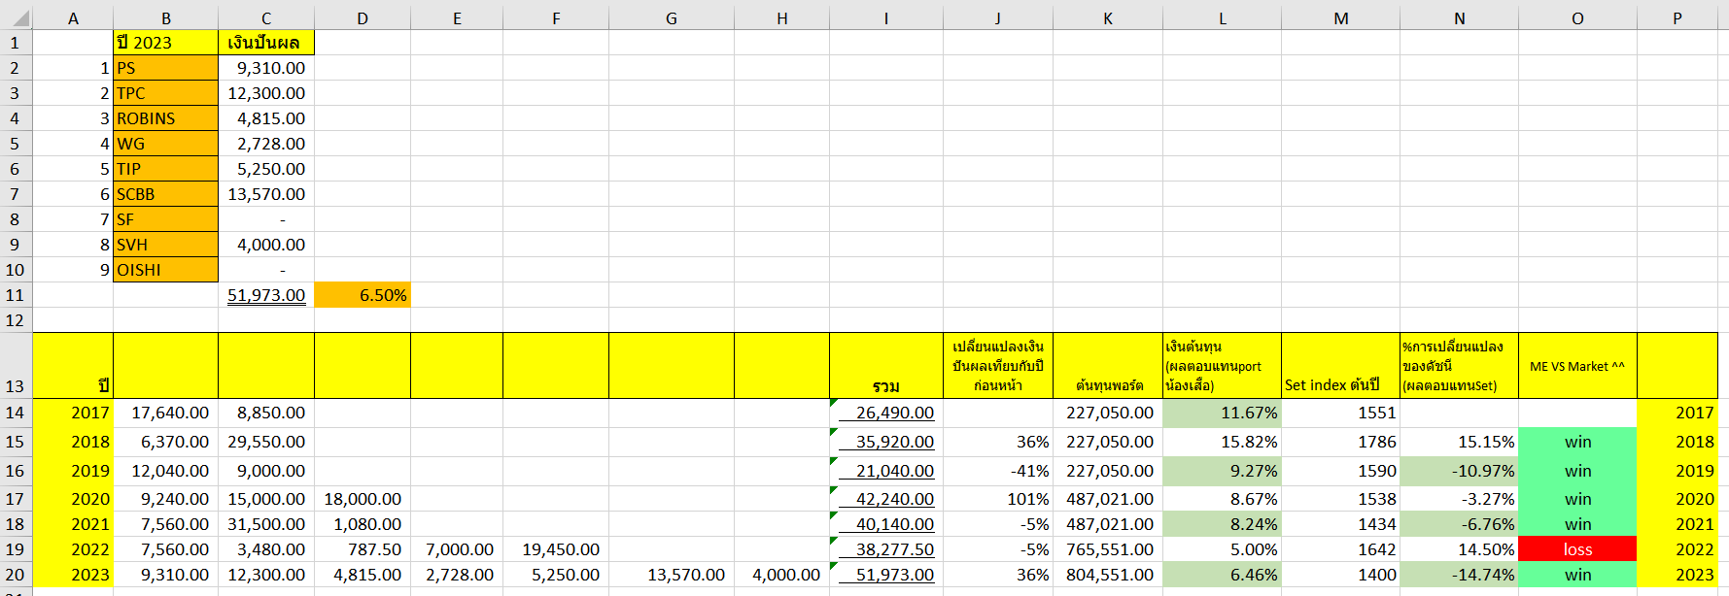
Task: Click the portfolio cost 804,551.00 cell
Action: [x=1108, y=575]
